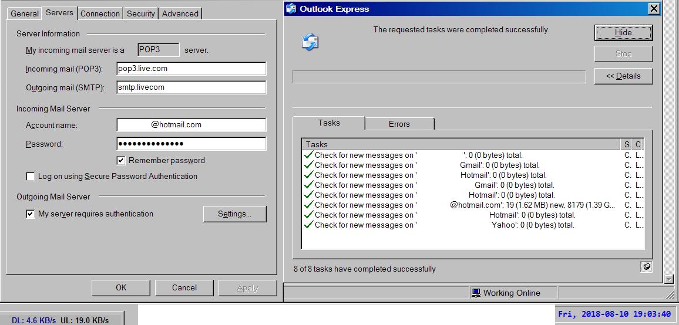Click the send/receive mail envelope icon
Image resolution: width=679 pixels, height=325 pixels.
tap(310, 42)
